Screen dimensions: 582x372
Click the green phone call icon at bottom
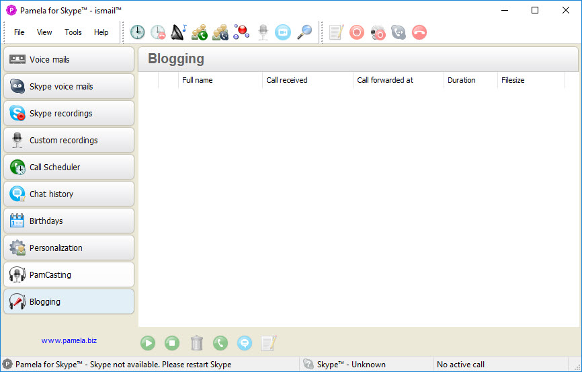[220, 343]
